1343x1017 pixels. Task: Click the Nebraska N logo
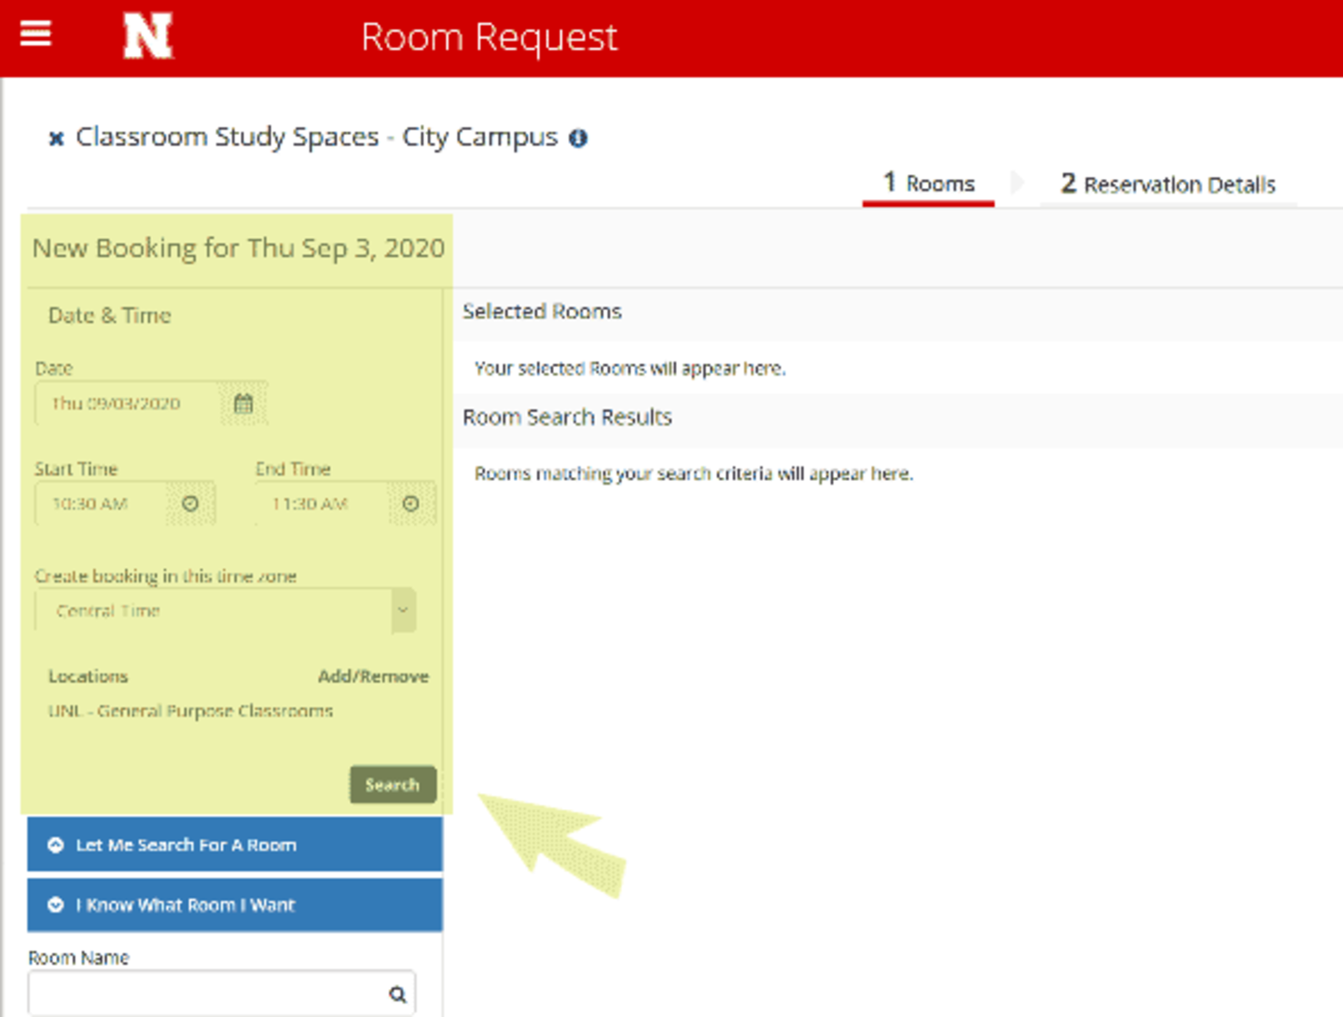tap(147, 35)
